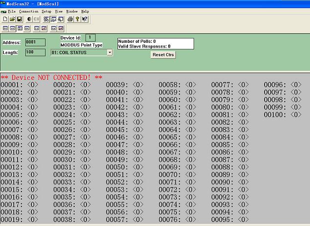This screenshot has width=310, height=226.
Task: Select coil value at address 00001
Action: coord(33,85)
